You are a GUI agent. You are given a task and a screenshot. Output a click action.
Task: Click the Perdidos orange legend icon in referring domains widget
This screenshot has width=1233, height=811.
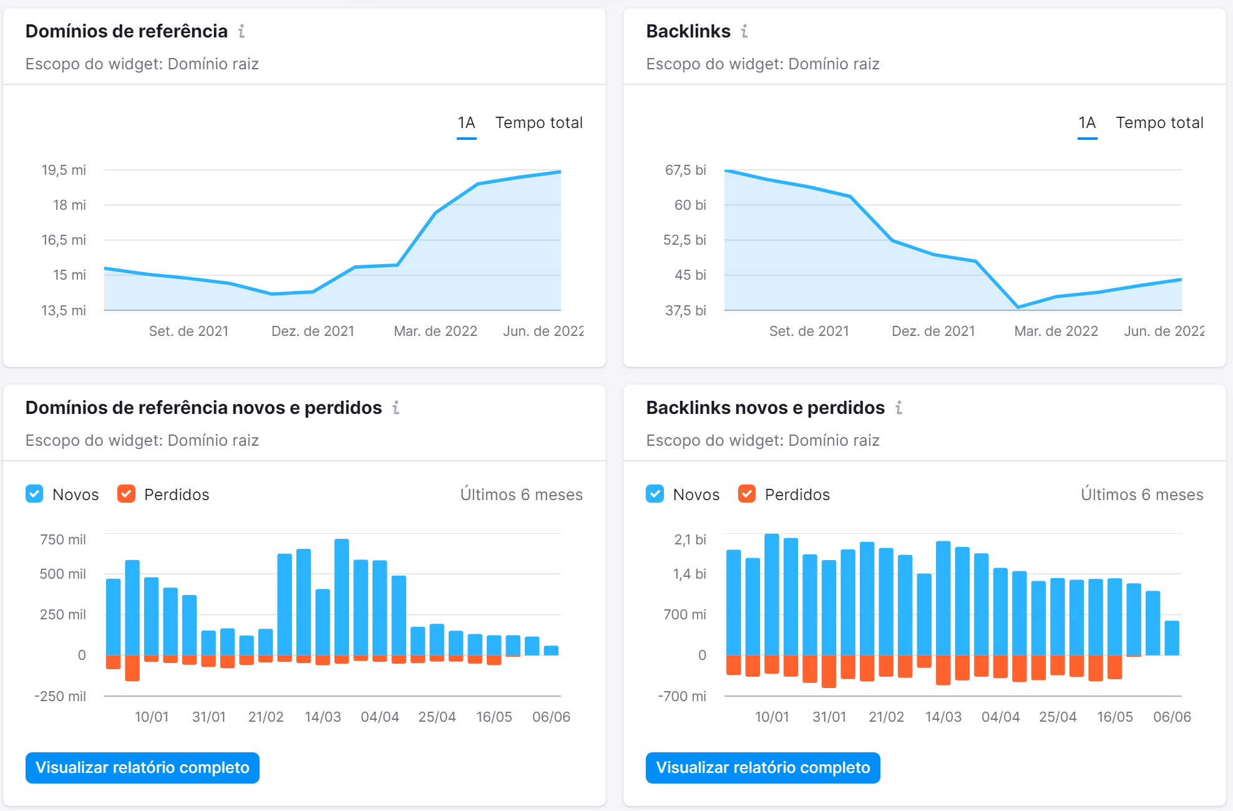pyautogui.click(x=126, y=494)
